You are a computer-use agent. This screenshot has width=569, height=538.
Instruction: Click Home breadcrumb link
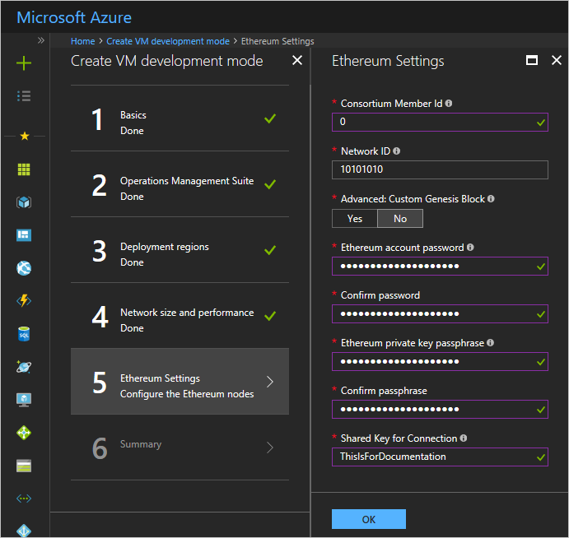(x=82, y=41)
